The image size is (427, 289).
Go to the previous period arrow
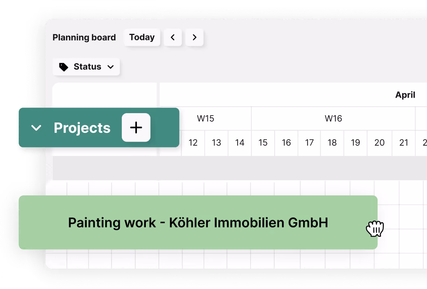click(173, 37)
